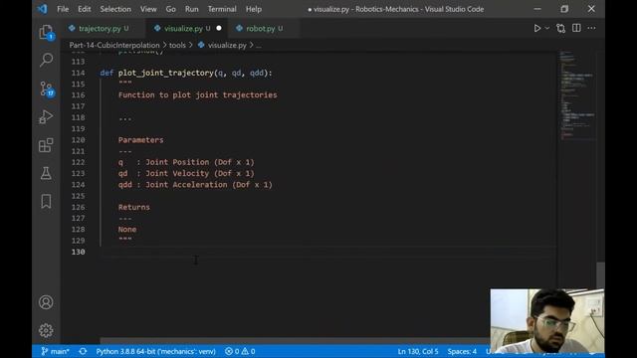Open the Terminal menu
Viewport: 637px width, 358px height.
point(222,9)
